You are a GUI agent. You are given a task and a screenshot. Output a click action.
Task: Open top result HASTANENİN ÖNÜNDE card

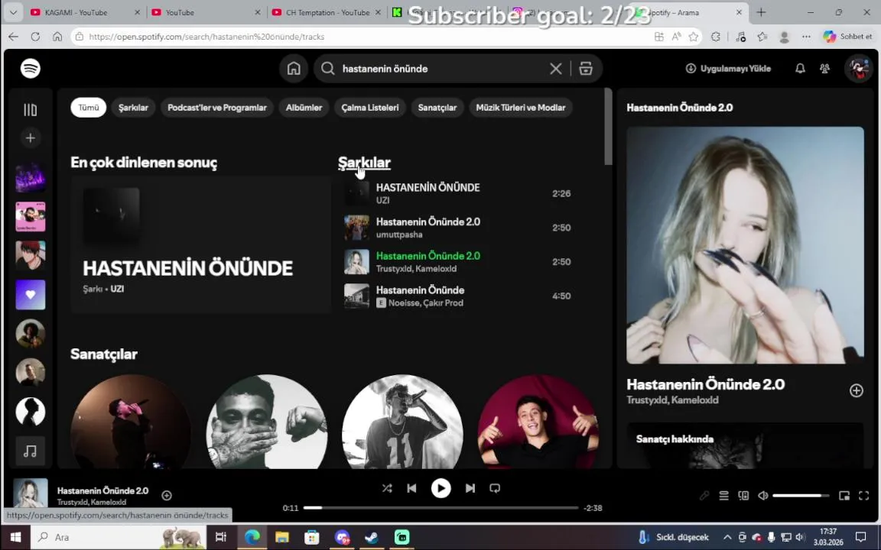point(200,244)
